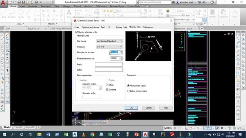Screen dimensions: 246x138
Task: Increase Multiplier for all units with up arrow
Action: tap(121, 51)
